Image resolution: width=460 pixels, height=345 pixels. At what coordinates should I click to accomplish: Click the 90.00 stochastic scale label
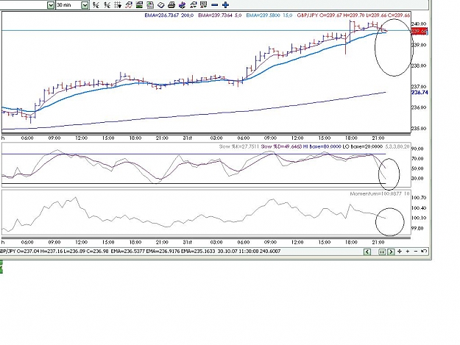pyautogui.click(x=417, y=149)
